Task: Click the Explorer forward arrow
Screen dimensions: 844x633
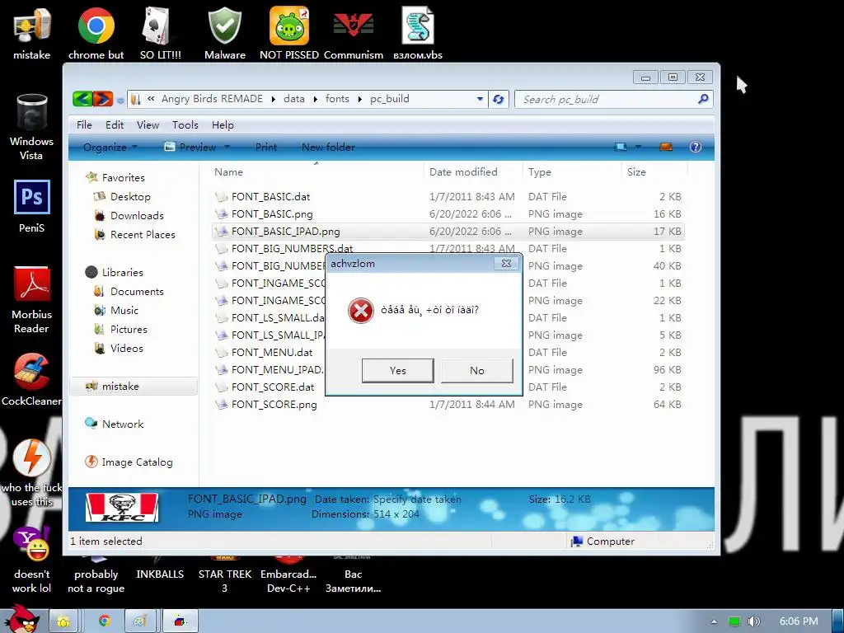Action: tap(103, 99)
